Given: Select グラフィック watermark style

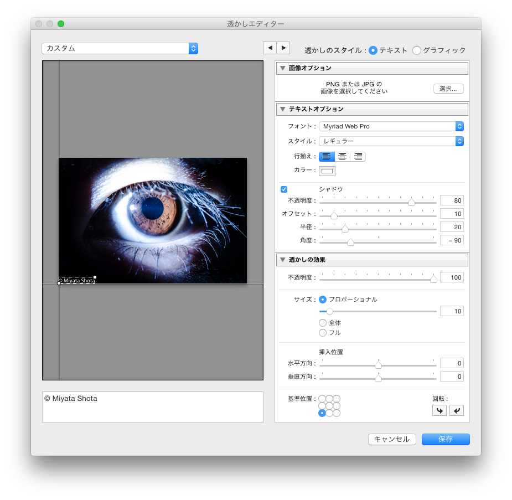Looking at the screenshot, I should (417, 50).
